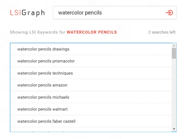Click the scrollbar up arrow
The height and width of the screenshot is (139, 184).
(174, 46)
